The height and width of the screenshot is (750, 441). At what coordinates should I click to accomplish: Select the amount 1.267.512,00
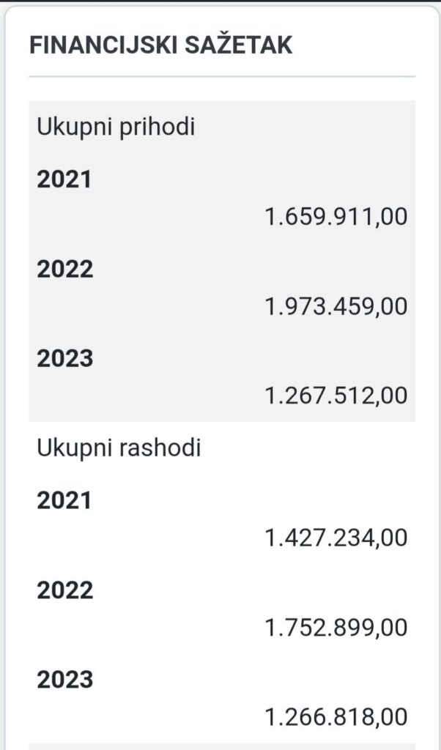tap(336, 396)
